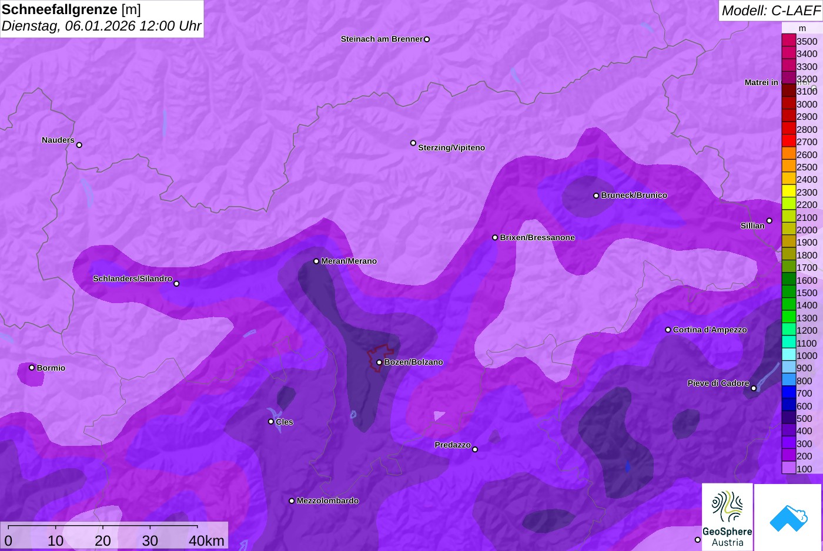Viewport: 823px width, 551px height.
Task: Click the 'Schneefallgrenze [m]' title text
Action: [71, 10]
